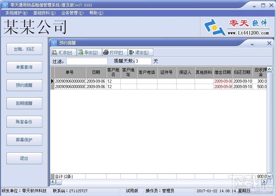Open the 基础资料 menu
This screenshot has height=196, width=276.
coord(44,13)
